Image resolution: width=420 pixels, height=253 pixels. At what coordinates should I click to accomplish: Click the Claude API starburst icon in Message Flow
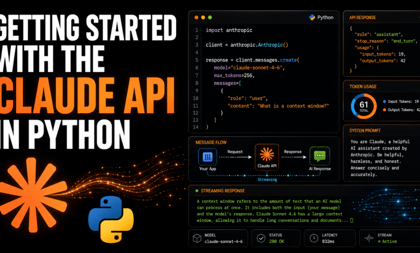(267, 154)
